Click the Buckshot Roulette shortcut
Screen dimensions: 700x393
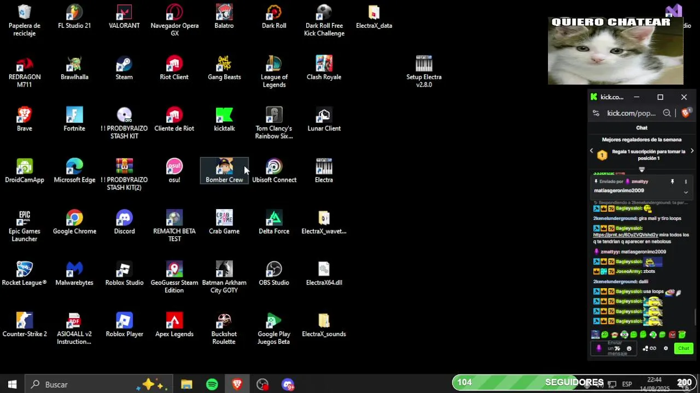[x=224, y=329]
